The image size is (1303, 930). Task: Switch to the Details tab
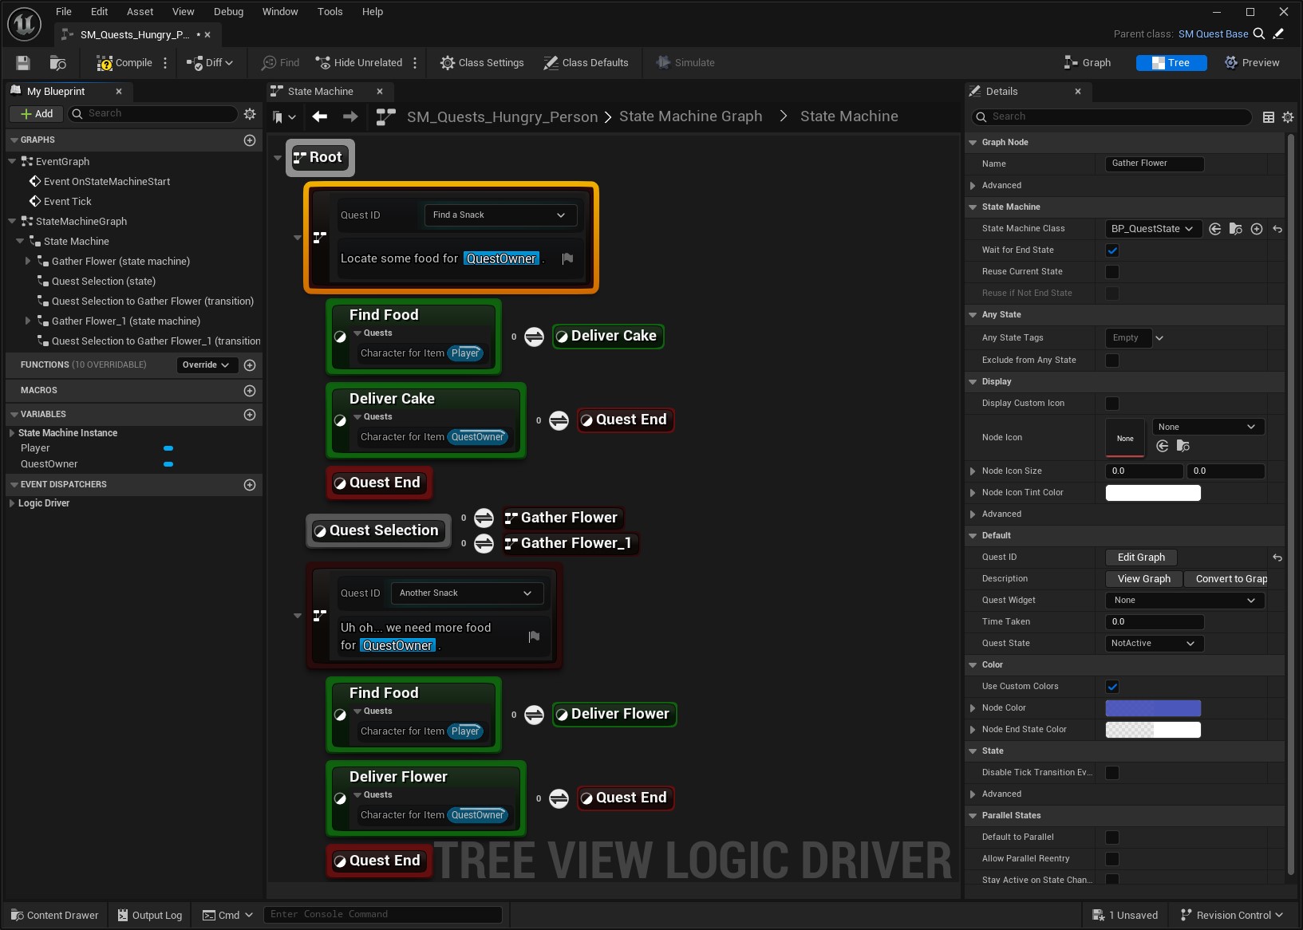1001,91
